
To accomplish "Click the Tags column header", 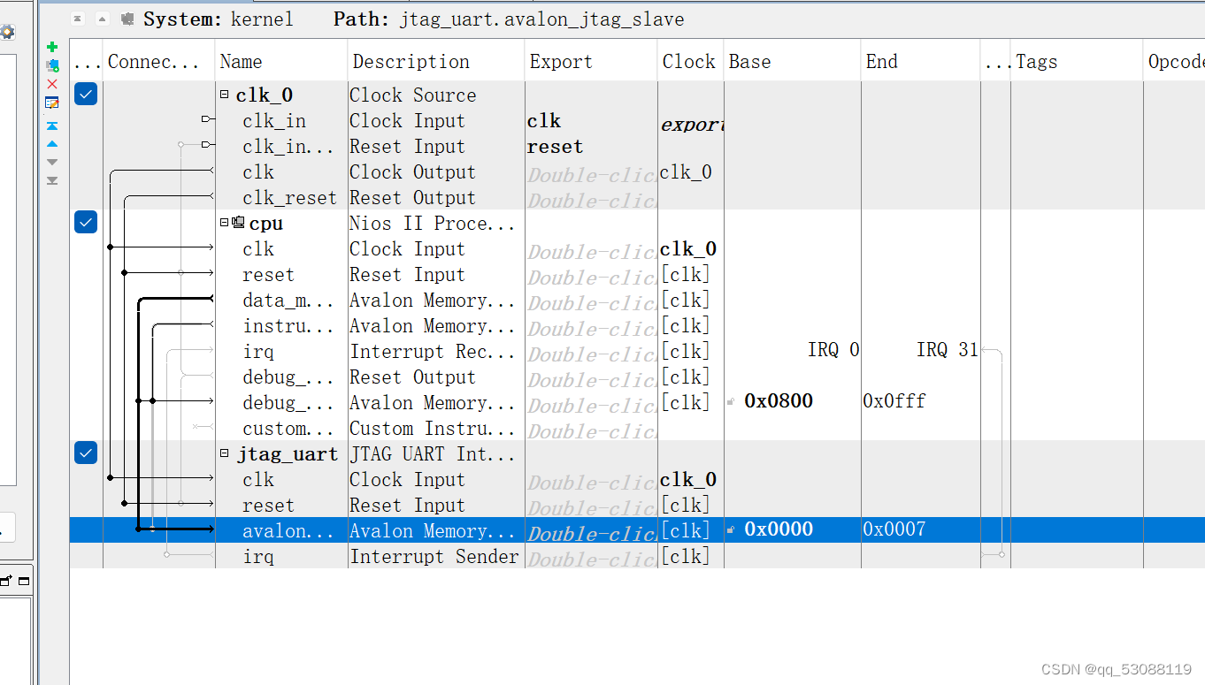I will 1077,61.
